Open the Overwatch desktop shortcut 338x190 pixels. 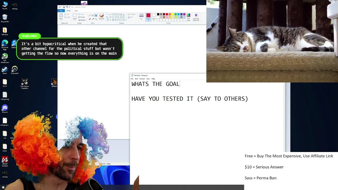(15, 70)
